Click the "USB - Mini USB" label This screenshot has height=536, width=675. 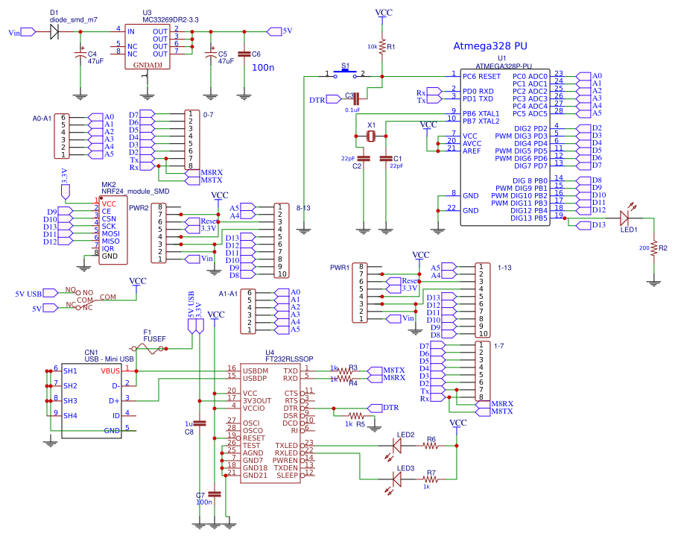click(109, 359)
